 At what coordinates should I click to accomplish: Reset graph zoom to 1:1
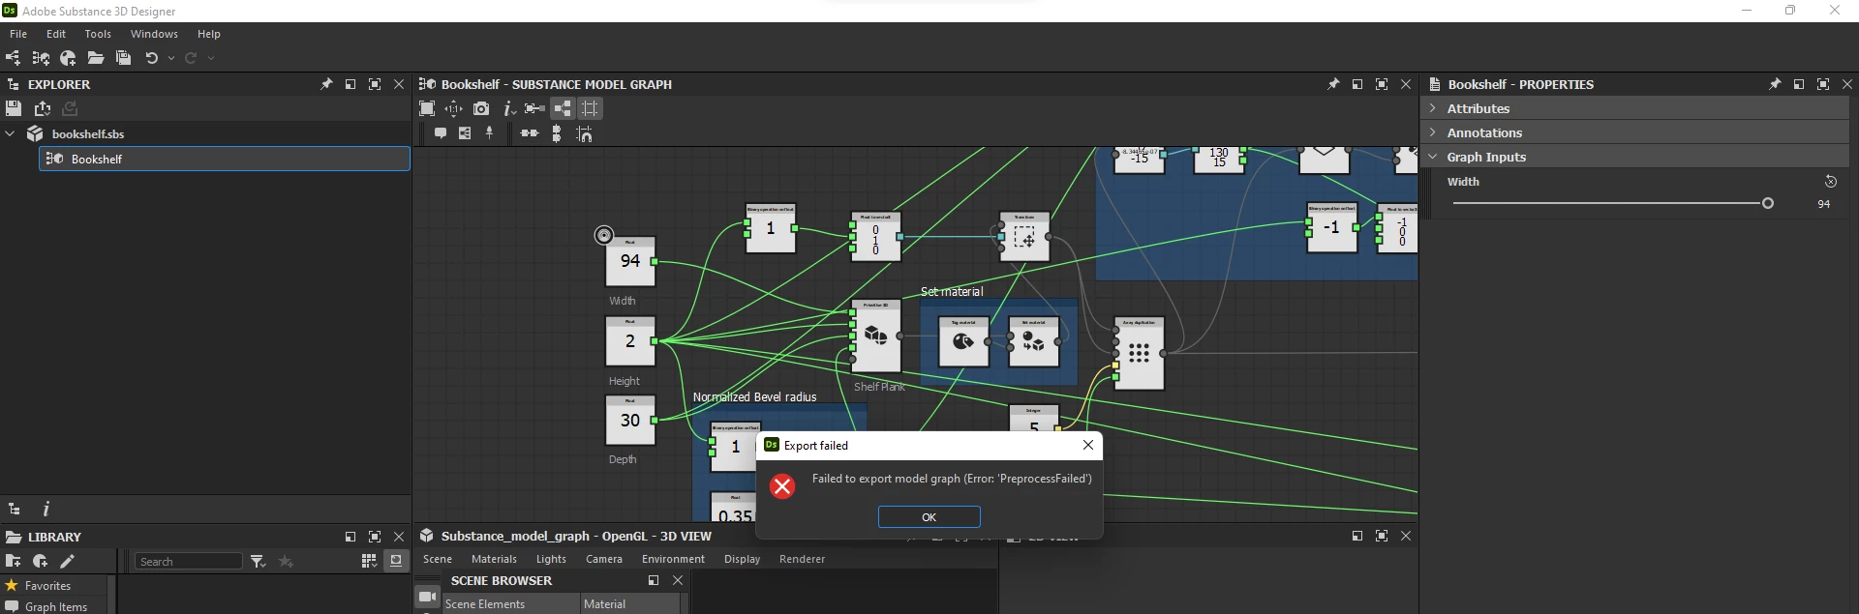[454, 108]
